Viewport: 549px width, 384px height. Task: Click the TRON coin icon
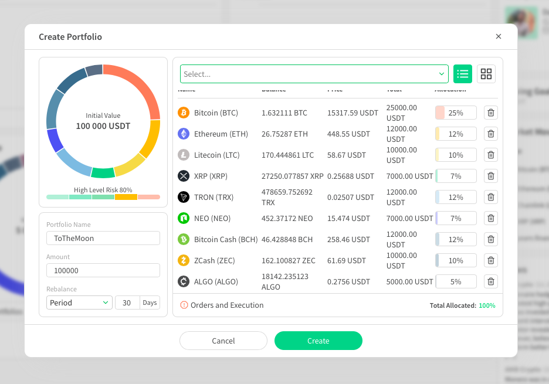184,197
